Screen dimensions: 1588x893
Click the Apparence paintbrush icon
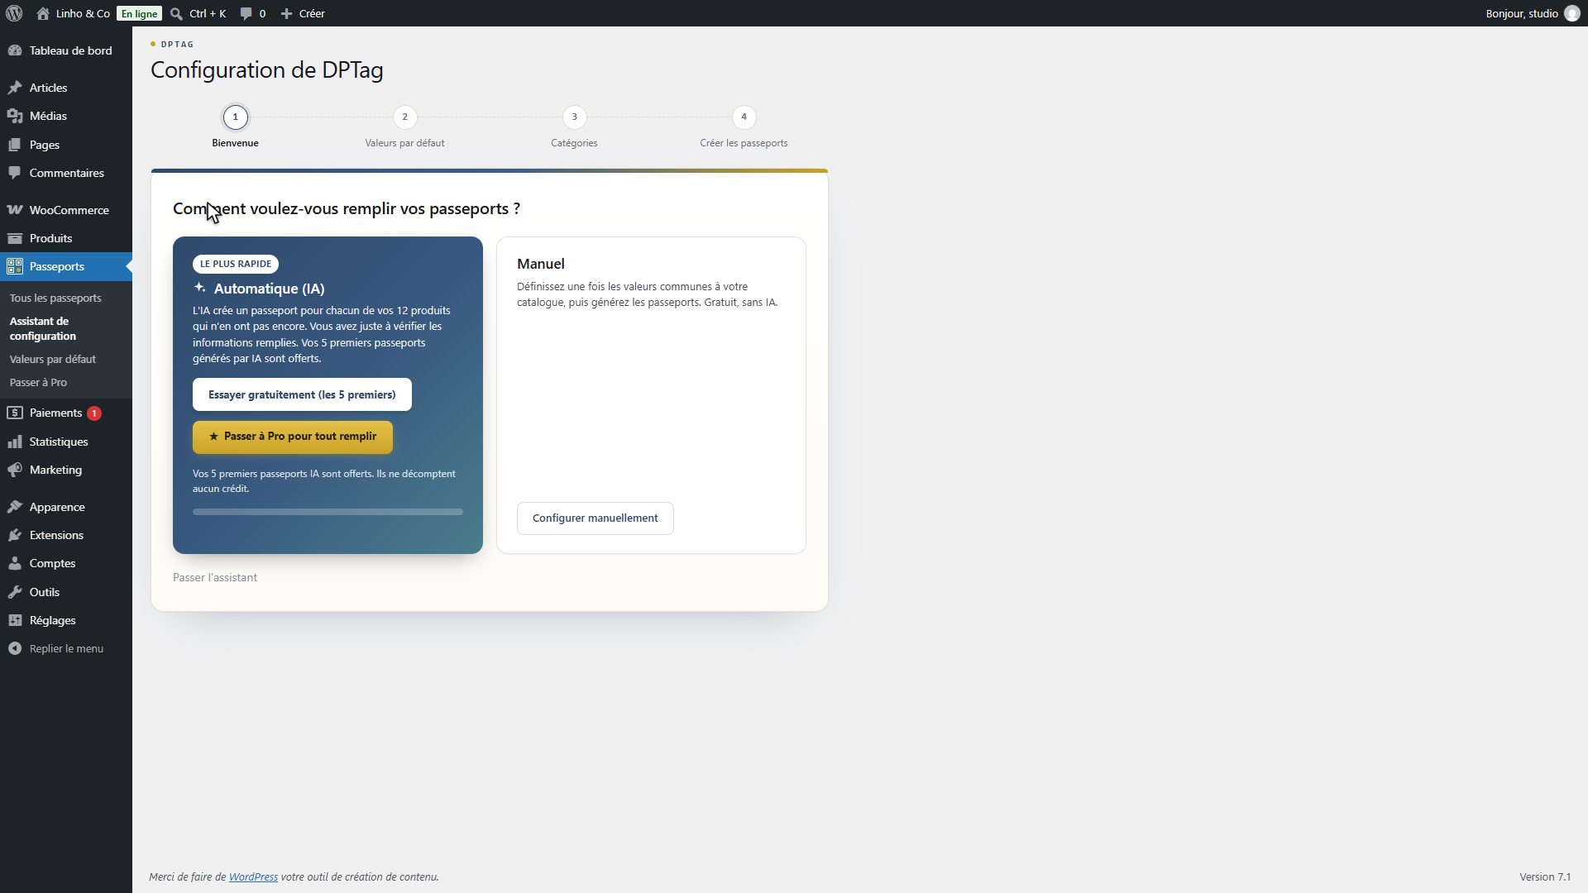coord(15,507)
